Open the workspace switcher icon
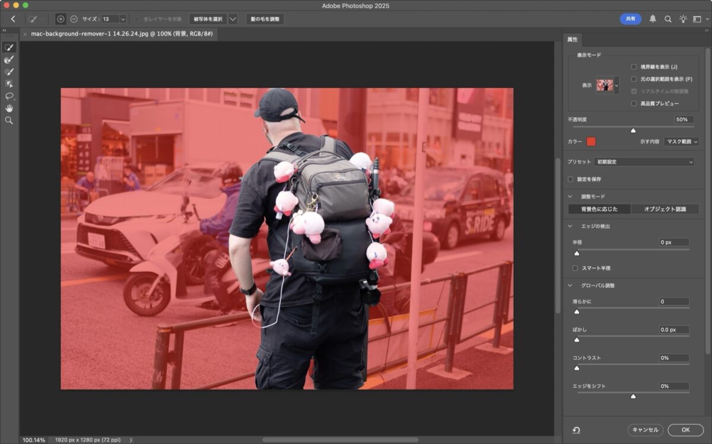 pyautogui.click(x=697, y=19)
